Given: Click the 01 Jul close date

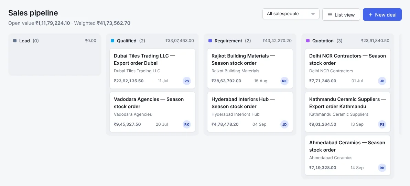Looking at the screenshot, I should coord(357,81).
